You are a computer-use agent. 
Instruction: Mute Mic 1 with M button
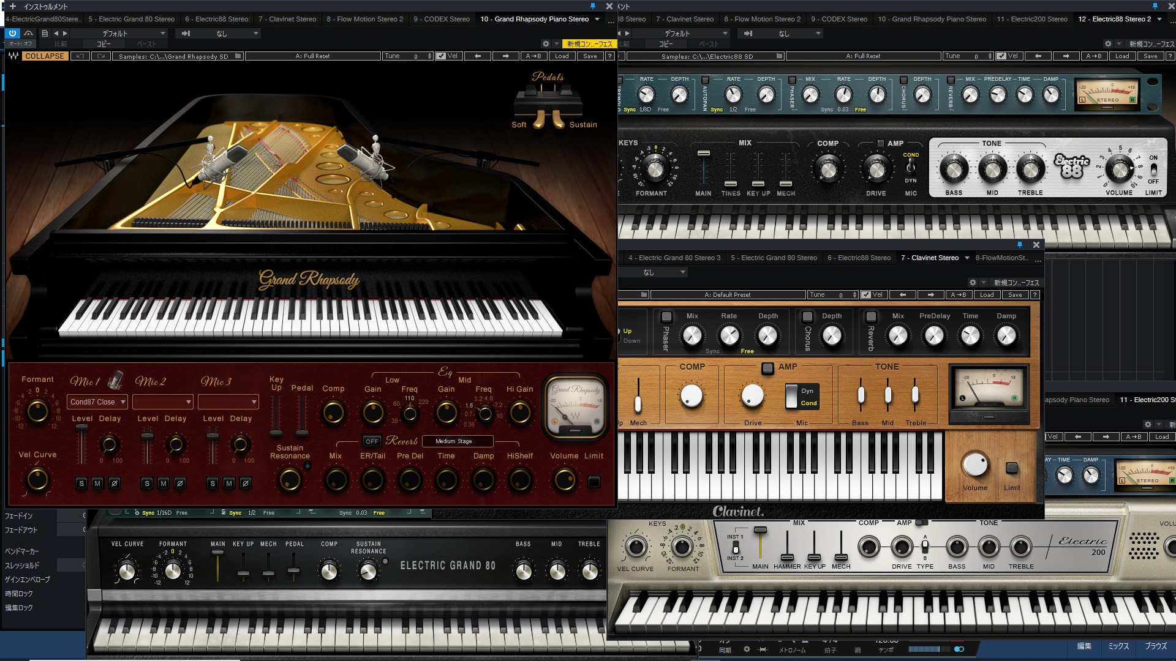pos(97,484)
